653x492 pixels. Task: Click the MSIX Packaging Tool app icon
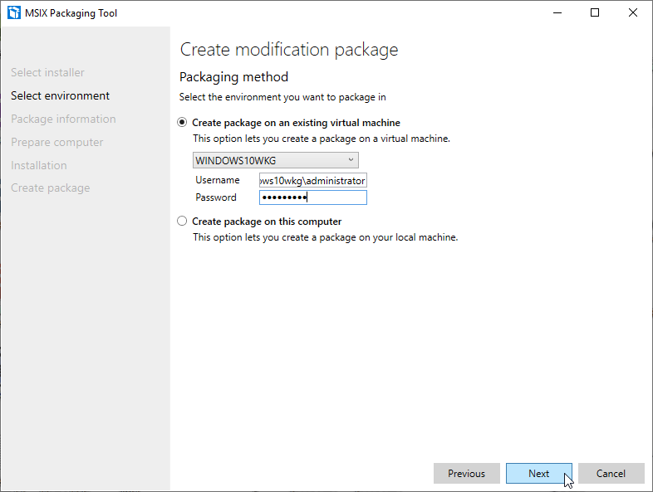(13, 12)
